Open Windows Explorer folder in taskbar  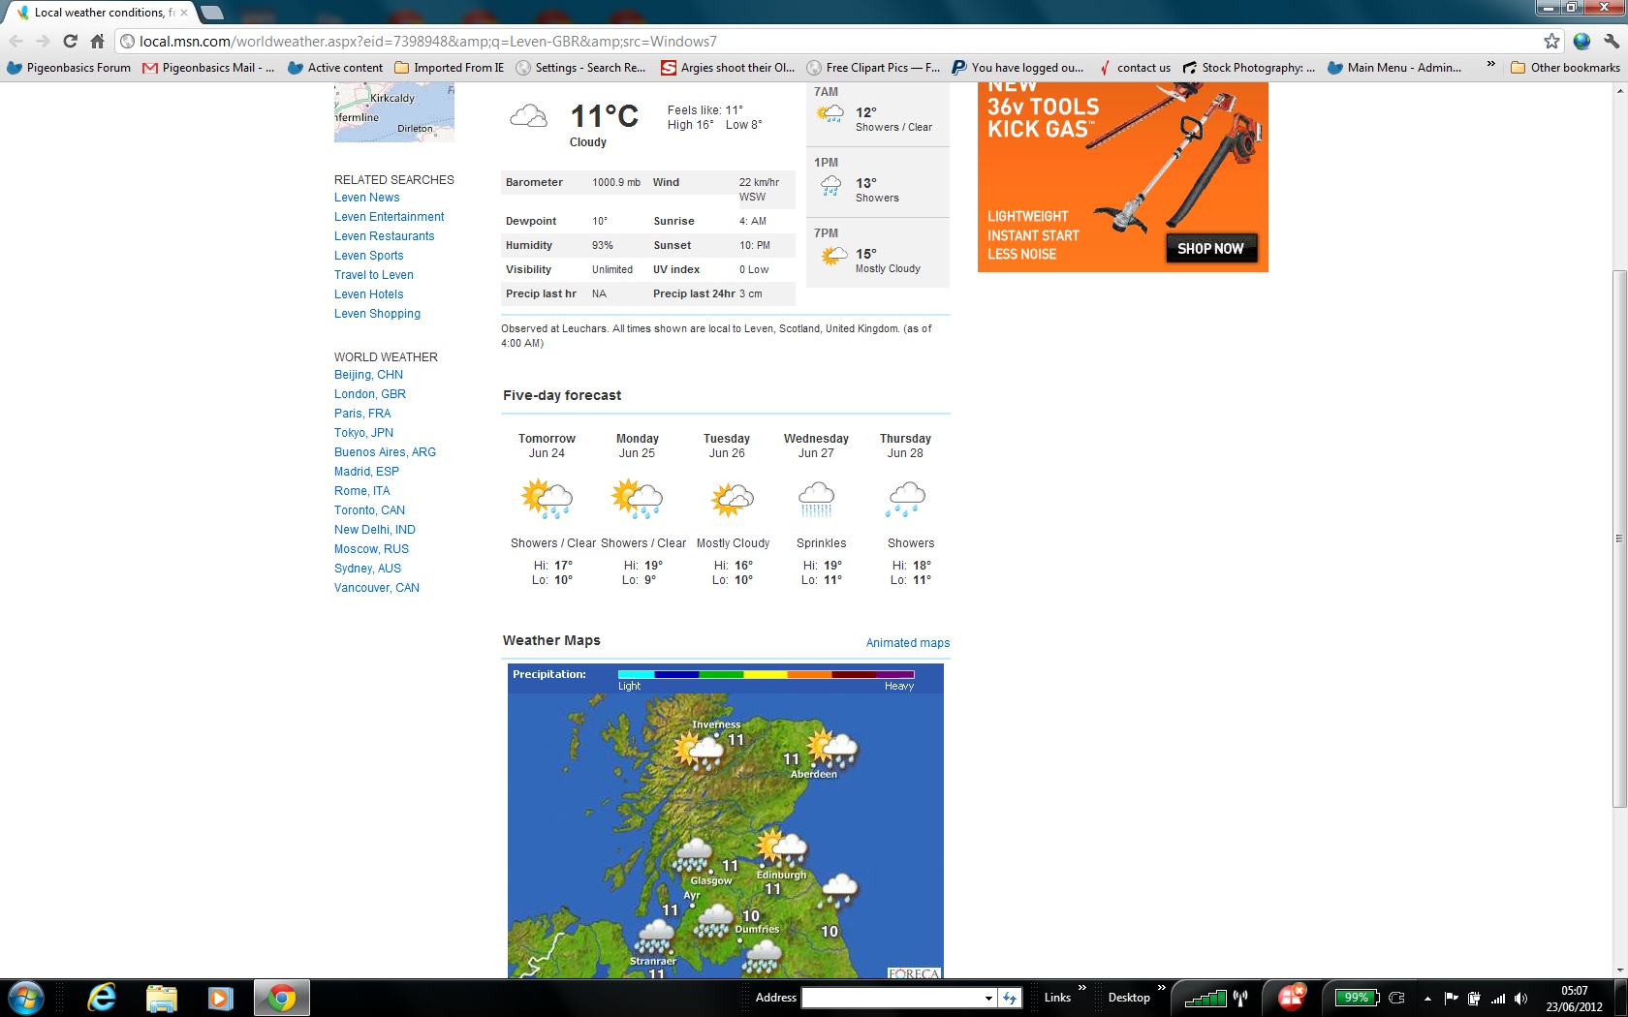162,998
